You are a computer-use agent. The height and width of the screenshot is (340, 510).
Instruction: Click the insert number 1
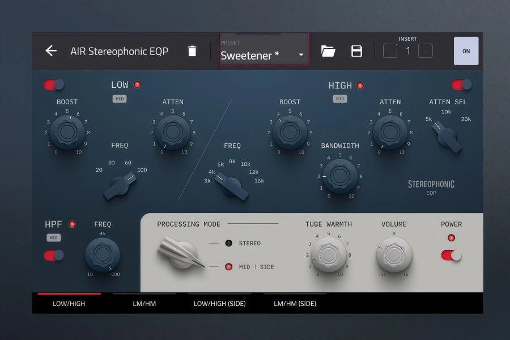[x=408, y=51]
